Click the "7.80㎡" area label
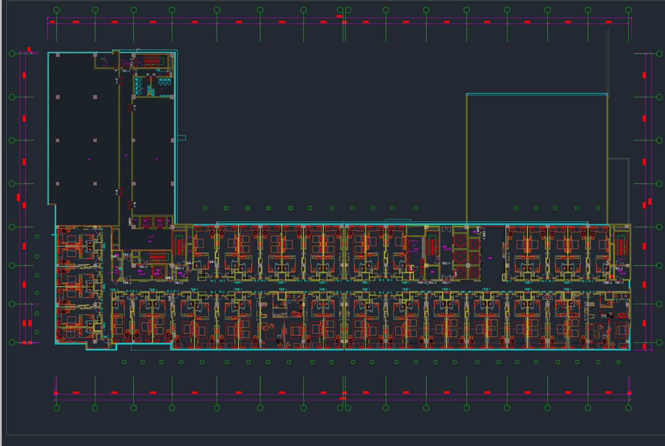 point(622,274)
